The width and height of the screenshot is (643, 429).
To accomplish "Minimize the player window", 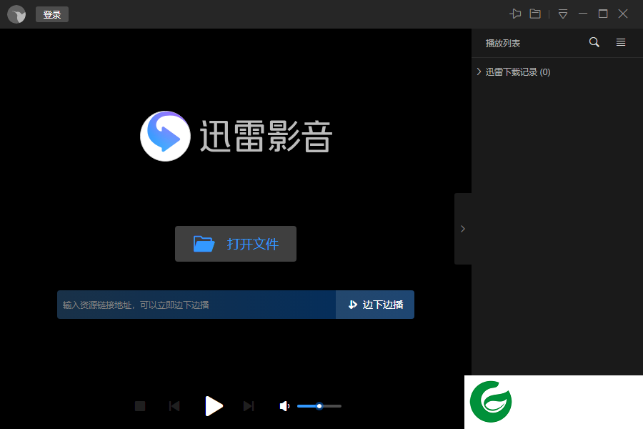I will tap(583, 14).
